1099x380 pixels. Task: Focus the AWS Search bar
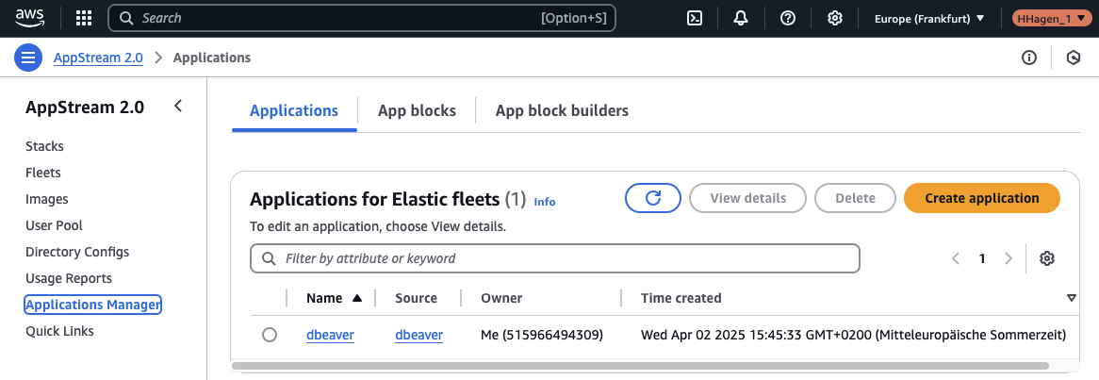click(x=362, y=18)
